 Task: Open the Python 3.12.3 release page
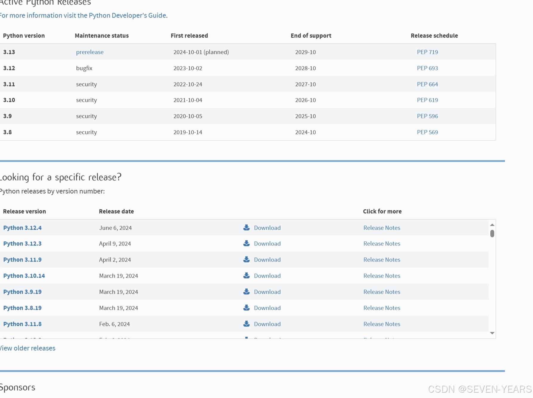22,243
